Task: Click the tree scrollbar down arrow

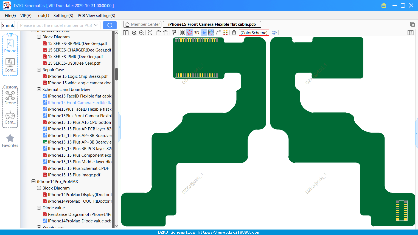Action: point(116,226)
